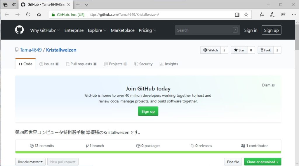Click the green Sign up banner button

point(148,111)
